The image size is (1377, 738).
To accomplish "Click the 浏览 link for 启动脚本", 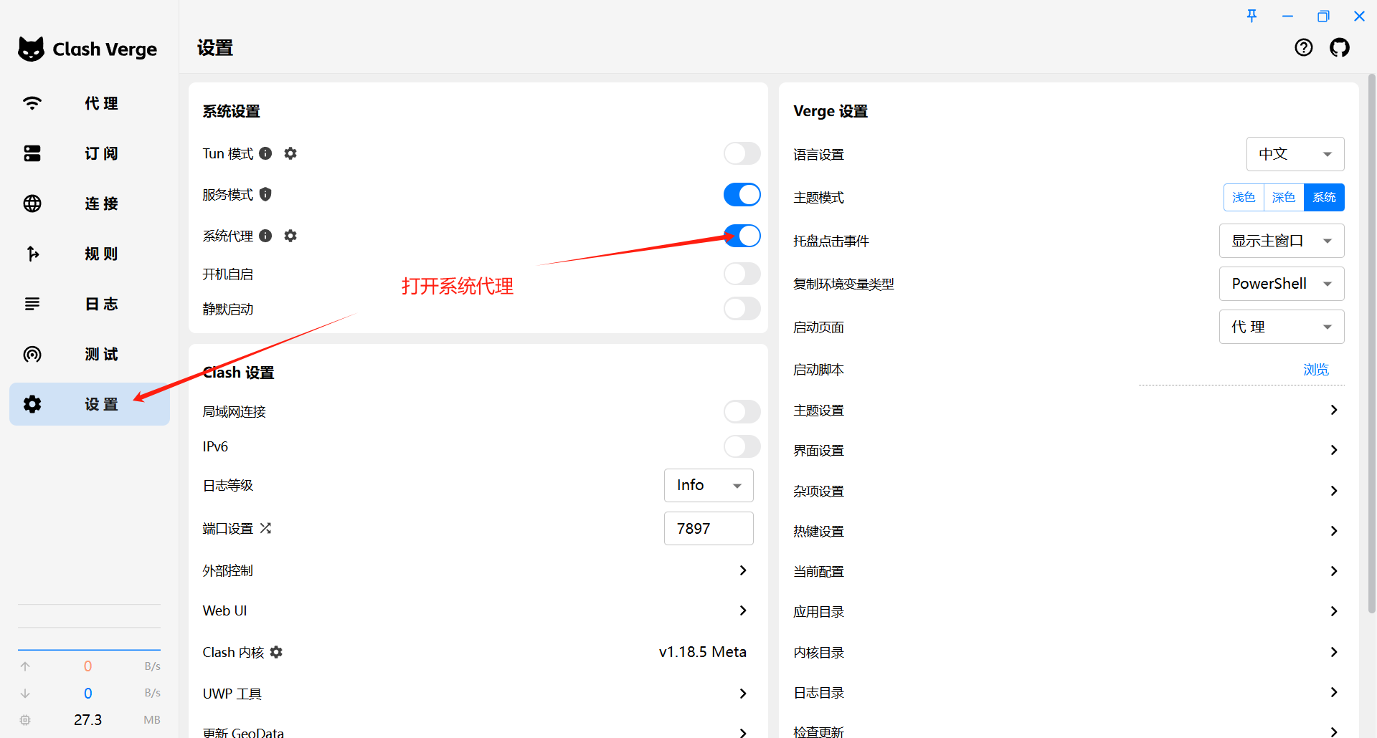I will click(1316, 370).
